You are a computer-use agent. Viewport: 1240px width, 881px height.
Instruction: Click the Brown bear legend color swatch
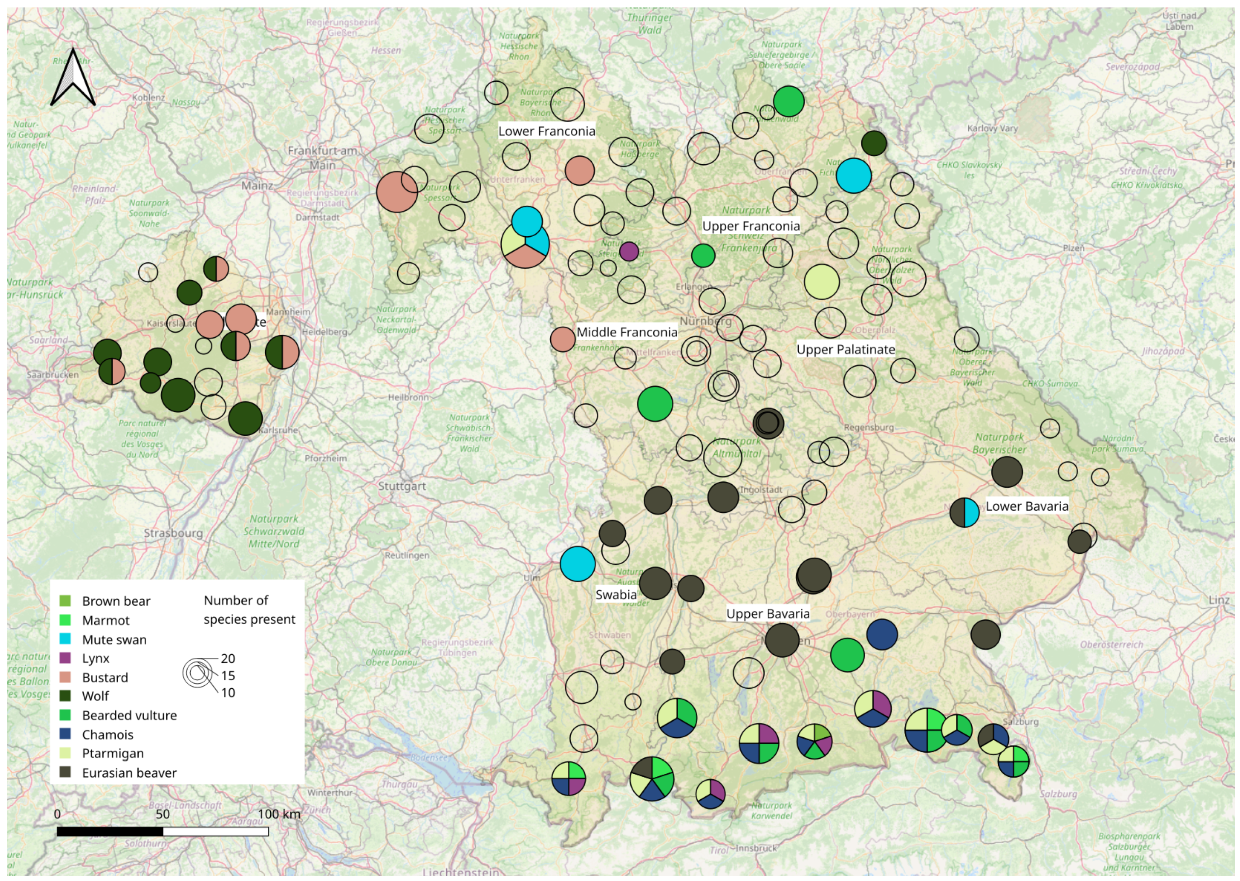point(65,601)
